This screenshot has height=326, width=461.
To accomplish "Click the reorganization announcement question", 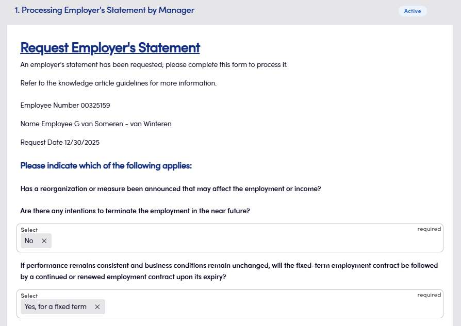I will coord(171,189).
